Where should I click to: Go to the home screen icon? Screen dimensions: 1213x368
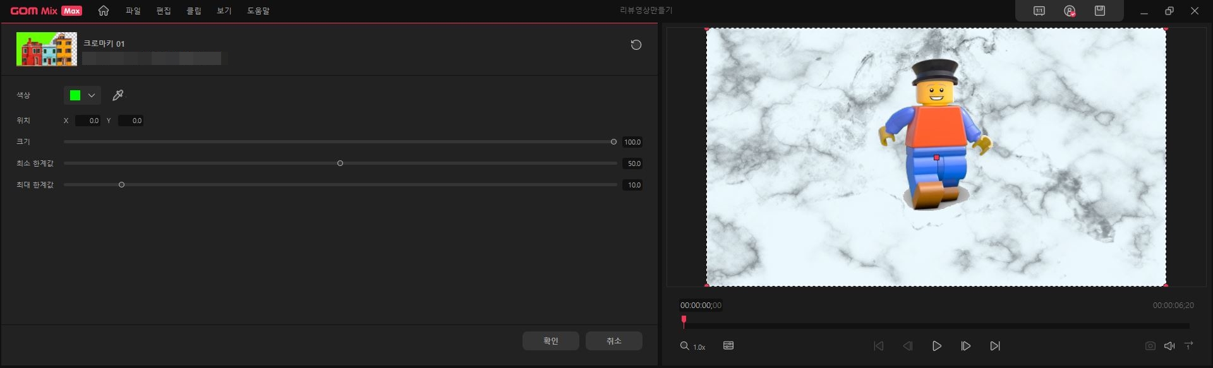coord(104,11)
